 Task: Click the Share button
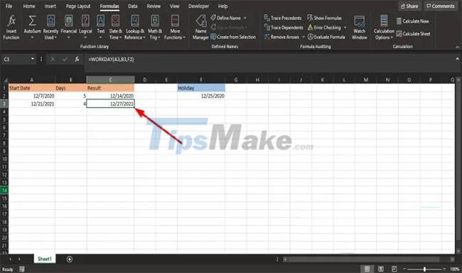[x=409, y=6]
